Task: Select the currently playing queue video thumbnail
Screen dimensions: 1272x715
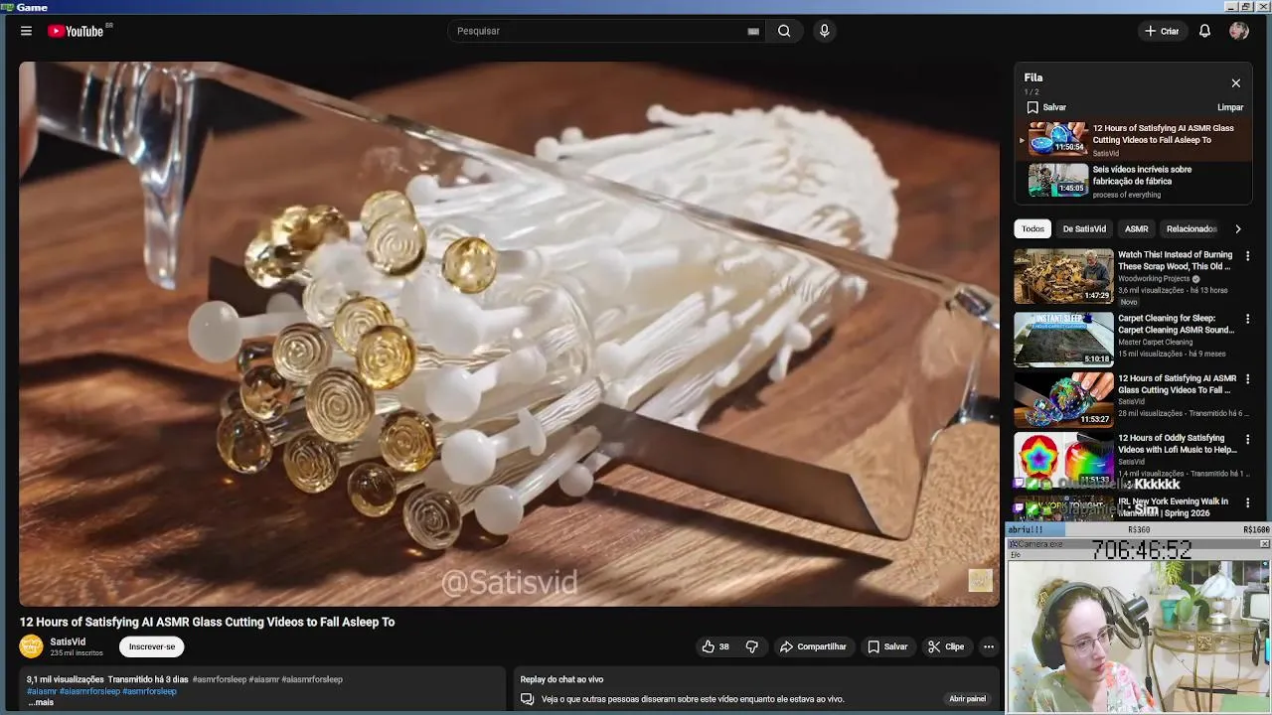Action: coord(1057,139)
